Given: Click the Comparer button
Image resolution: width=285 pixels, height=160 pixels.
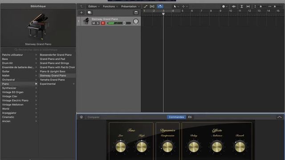Looking at the screenshot, I should pyautogui.click(x=94, y=117).
